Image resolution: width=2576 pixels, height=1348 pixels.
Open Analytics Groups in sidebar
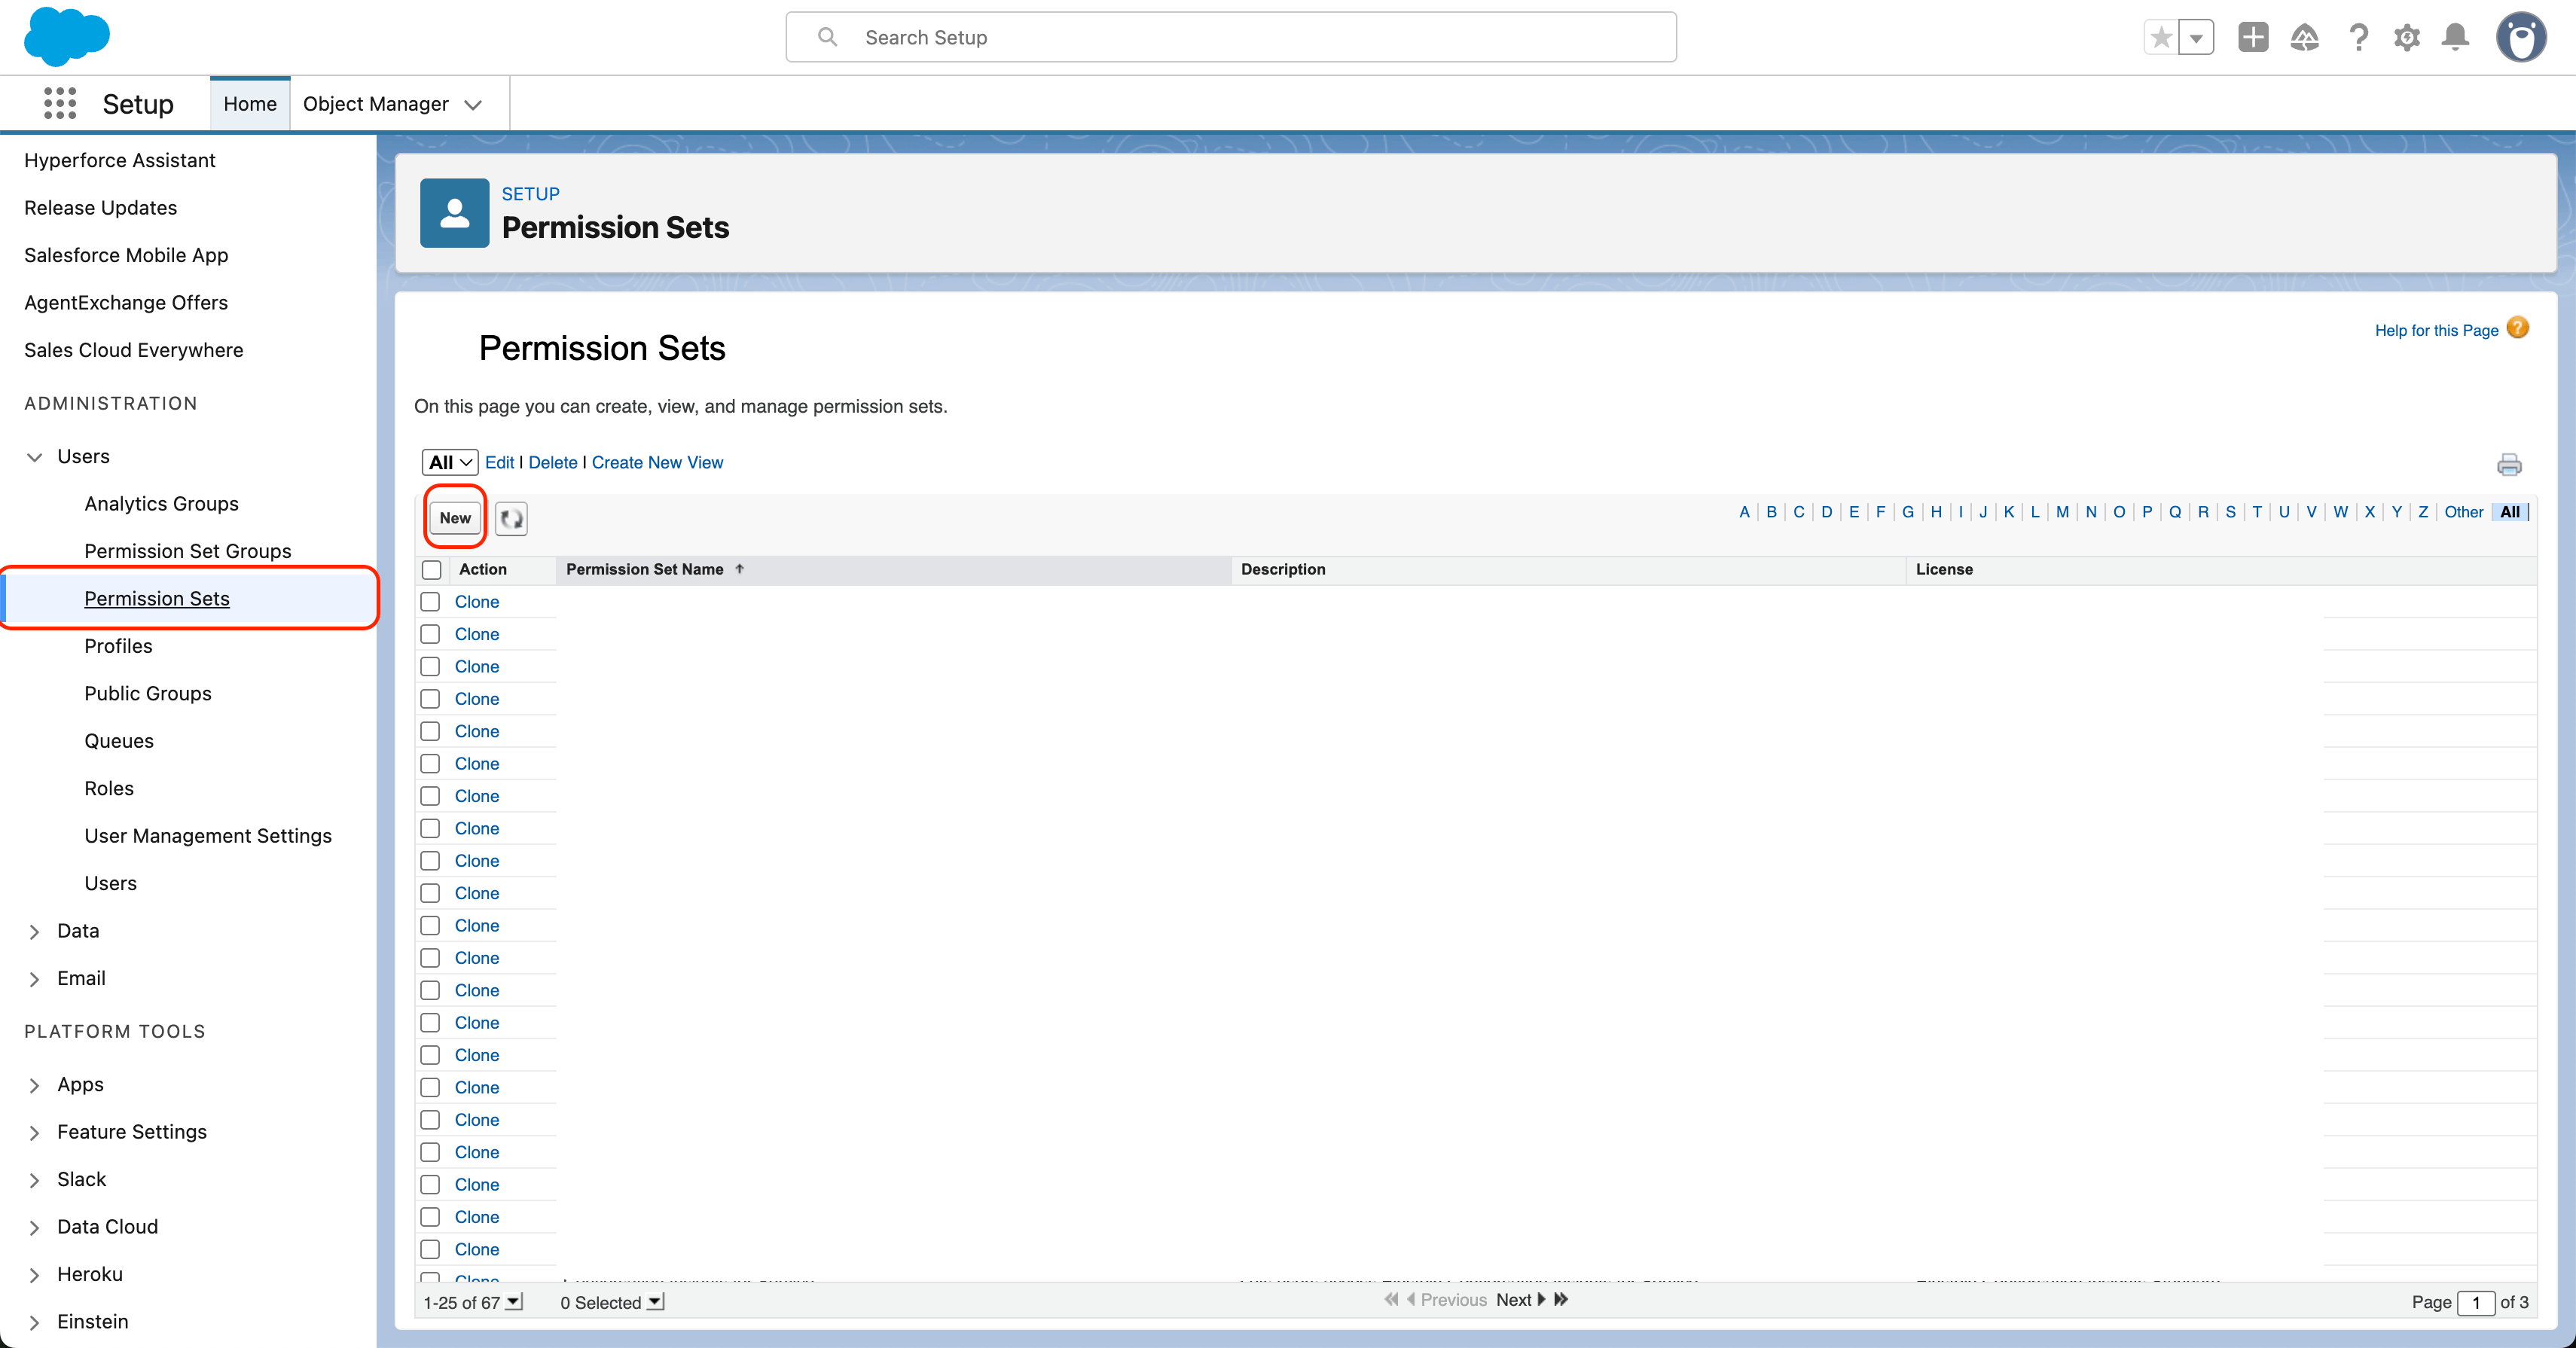[x=161, y=503]
